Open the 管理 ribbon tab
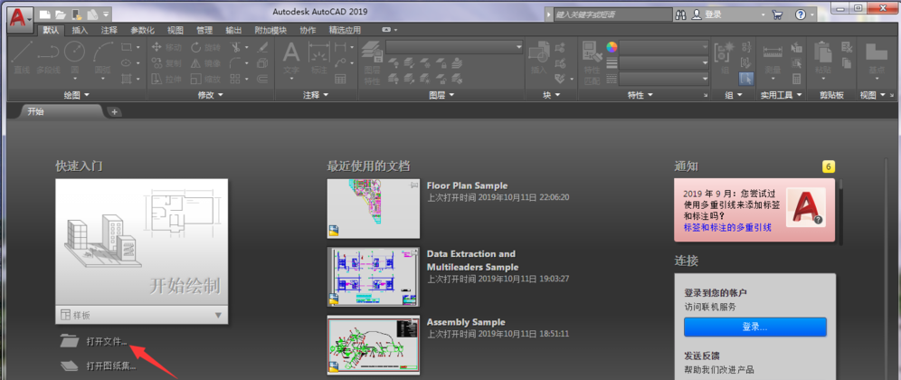The width and height of the screenshot is (901, 380). pyautogui.click(x=204, y=30)
